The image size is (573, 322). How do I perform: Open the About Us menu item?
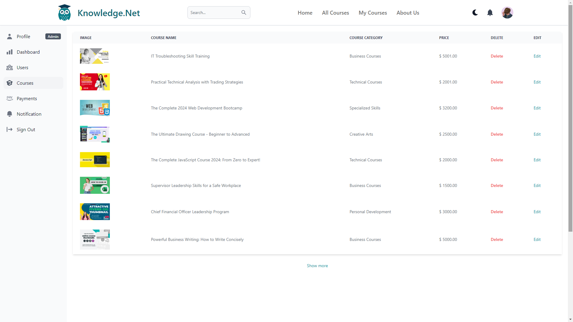coord(408,13)
